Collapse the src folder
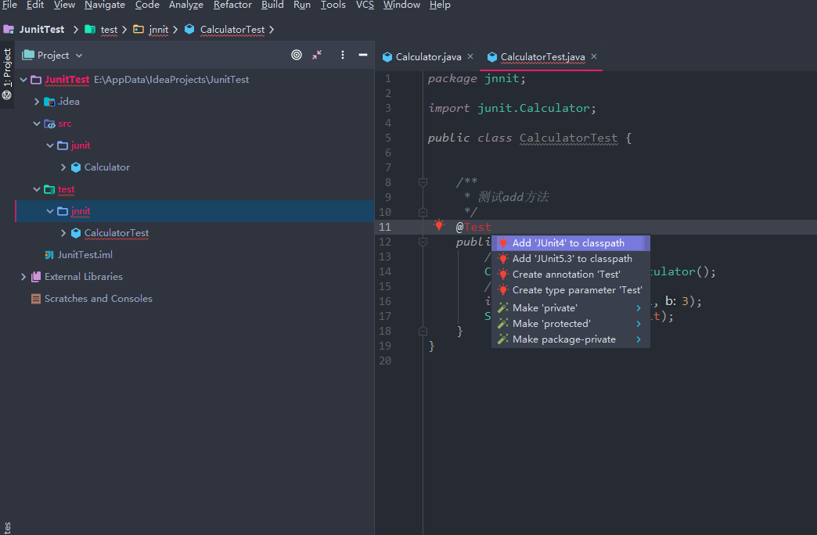The width and height of the screenshot is (817, 535). coord(36,124)
